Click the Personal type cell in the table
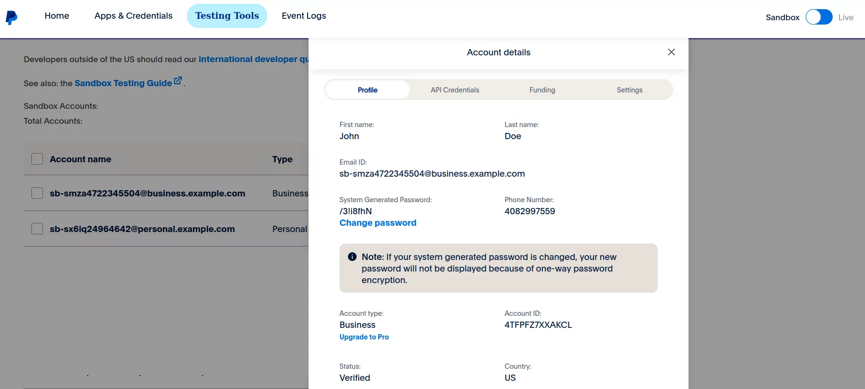This screenshot has width=865, height=389. pyautogui.click(x=290, y=229)
